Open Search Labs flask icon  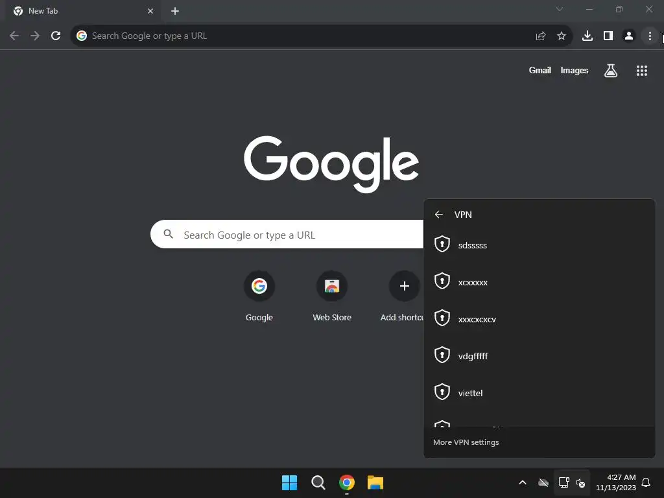click(x=611, y=71)
